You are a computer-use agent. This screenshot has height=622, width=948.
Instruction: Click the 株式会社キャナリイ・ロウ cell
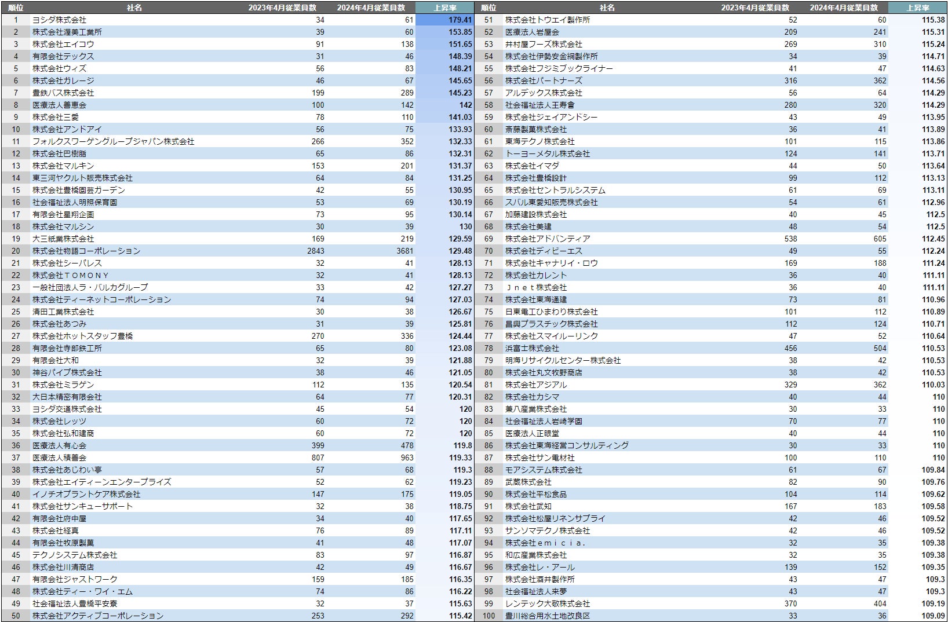point(552,263)
